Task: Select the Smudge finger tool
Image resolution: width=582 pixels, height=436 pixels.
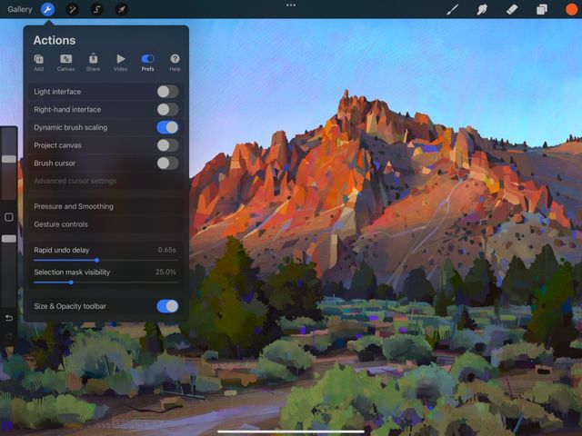Action: tap(482, 9)
